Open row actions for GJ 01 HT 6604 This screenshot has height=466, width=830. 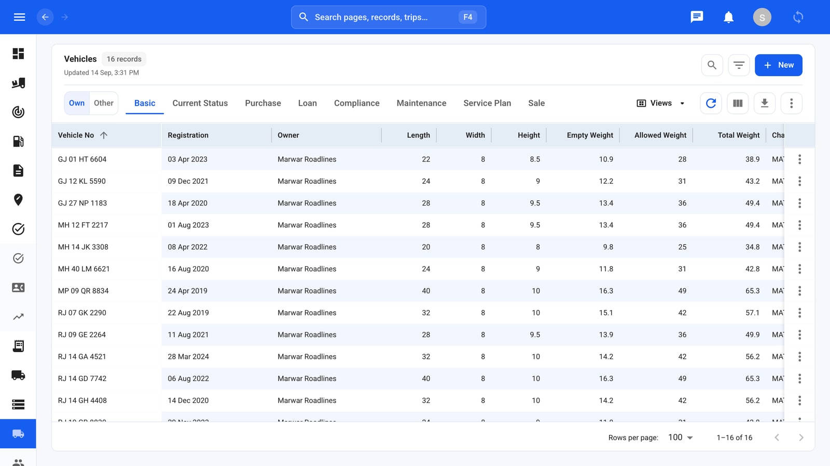(799, 159)
